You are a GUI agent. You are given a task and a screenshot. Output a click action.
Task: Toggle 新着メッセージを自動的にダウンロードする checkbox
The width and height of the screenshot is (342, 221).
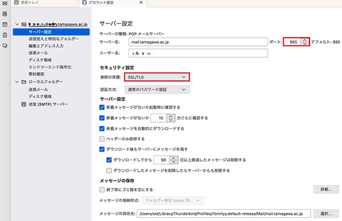pyautogui.click(x=102, y=129)
